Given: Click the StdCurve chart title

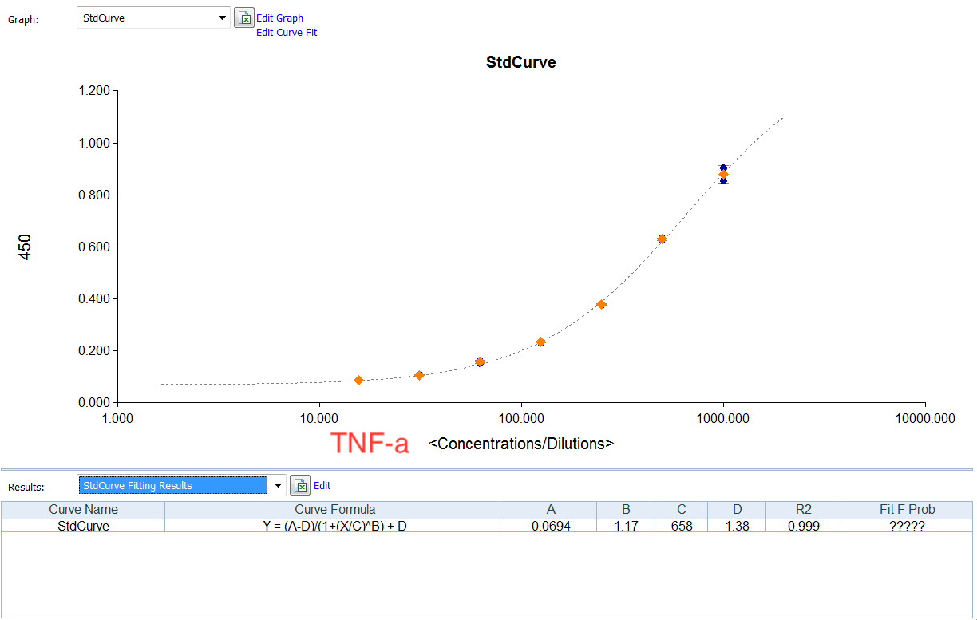Looking at the screenshot, I should [520, 62].
